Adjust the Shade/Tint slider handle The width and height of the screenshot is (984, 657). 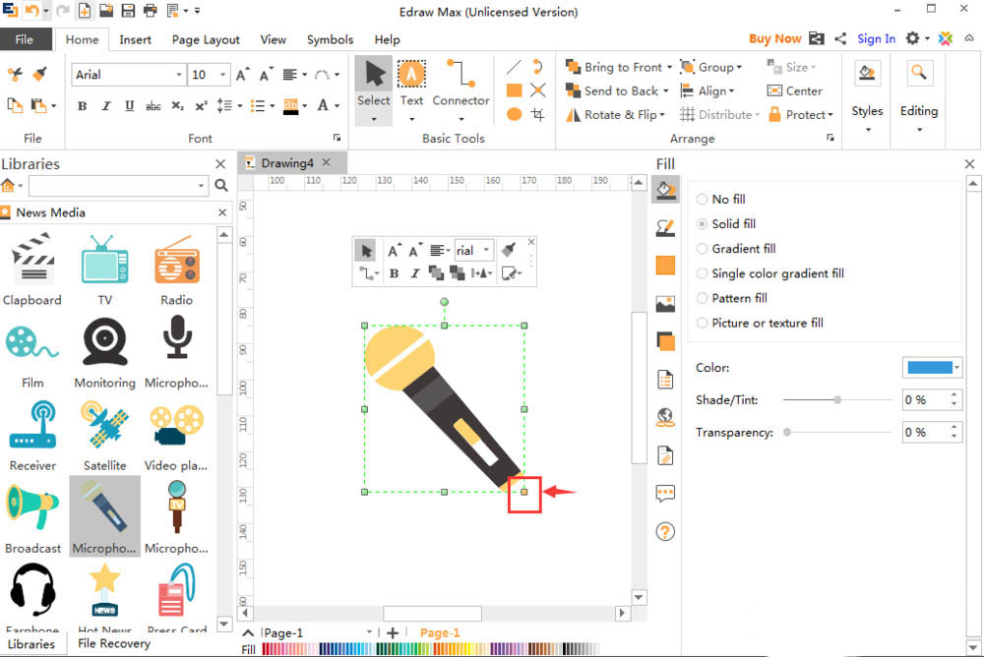point(837,400)
